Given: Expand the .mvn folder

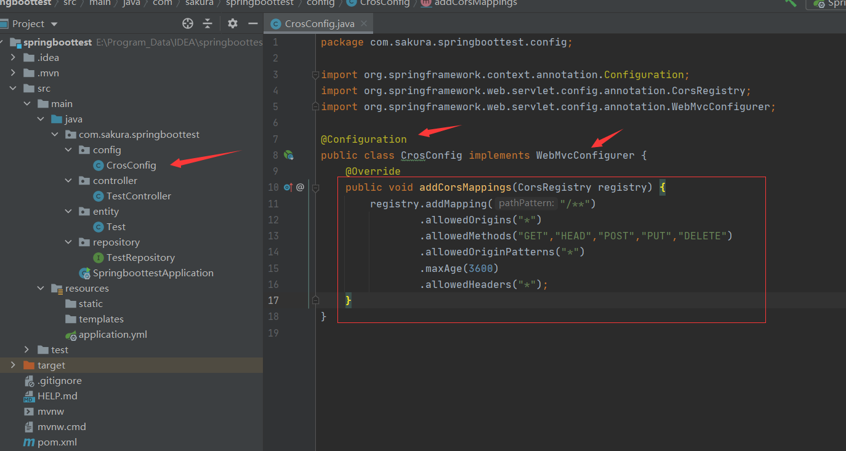Looking at the screenshot, I should tap(13, 73).
